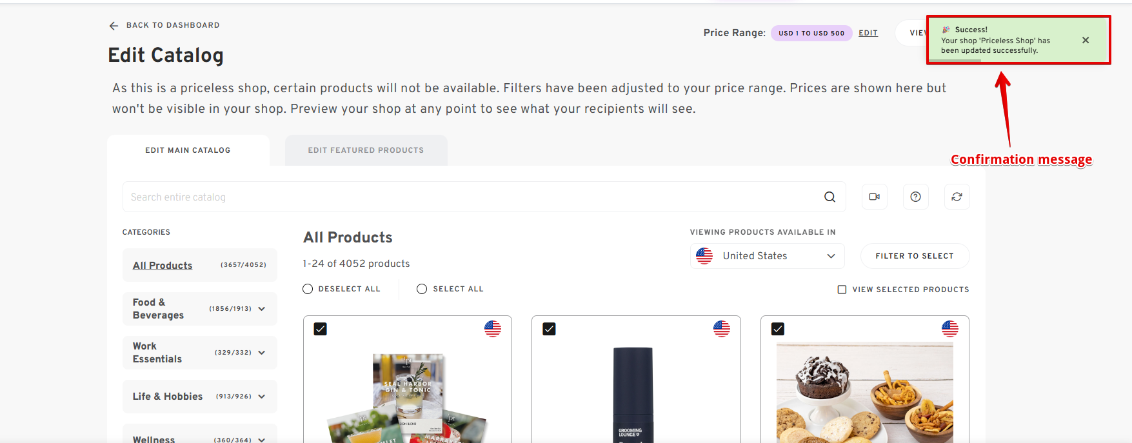The height and width of the screenshot is (443, 1132).
Task: Choose the Select All radio option
Action: click(x=422, y=289)
